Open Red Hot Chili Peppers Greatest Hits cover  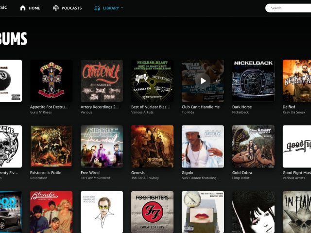click(x=203, y=212)
